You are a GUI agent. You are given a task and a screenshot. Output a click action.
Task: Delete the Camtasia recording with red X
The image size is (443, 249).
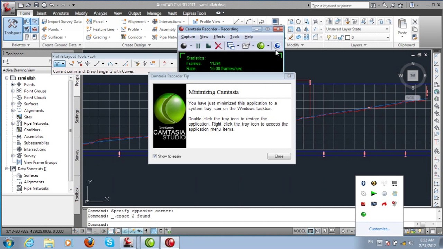218,46
